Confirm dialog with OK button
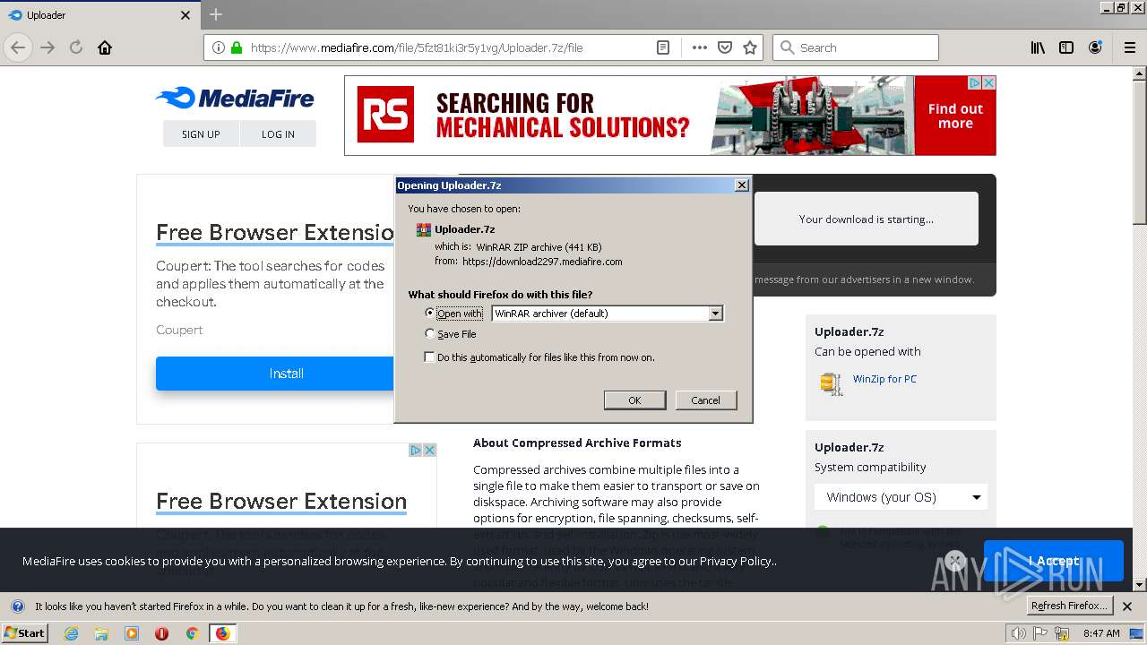Screen dimensions: 1147x645 click(x=634, y=400)
